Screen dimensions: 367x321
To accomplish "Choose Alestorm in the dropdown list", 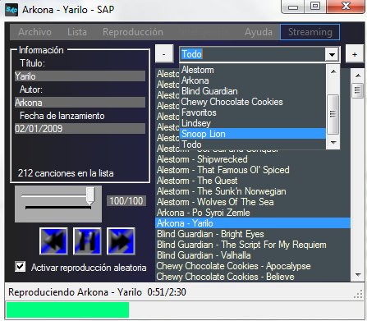I will [x=253, y=70].
